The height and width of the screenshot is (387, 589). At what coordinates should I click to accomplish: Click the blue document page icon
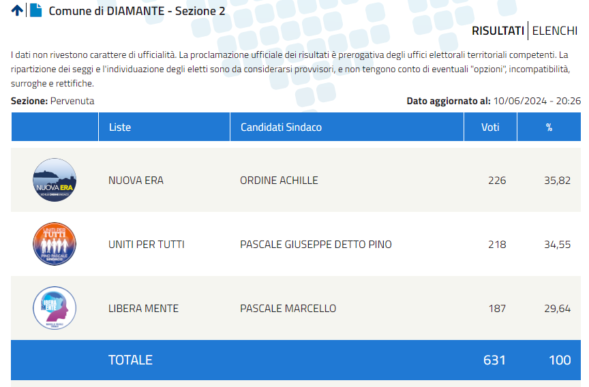(x=35, y=10)
